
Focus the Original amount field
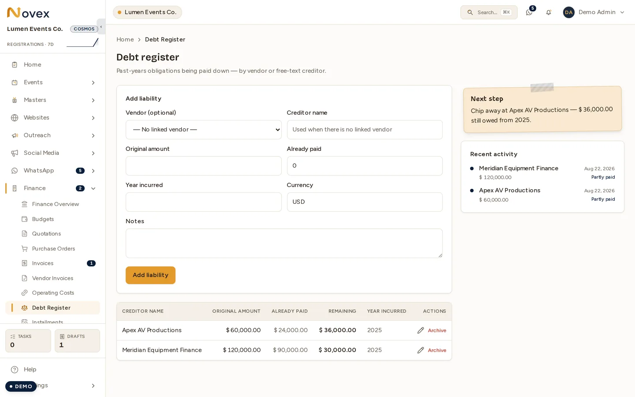(x=204, y=166)
